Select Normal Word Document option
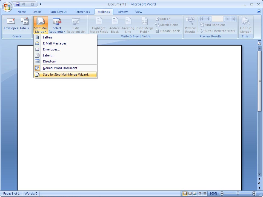 tap(65, 68)
